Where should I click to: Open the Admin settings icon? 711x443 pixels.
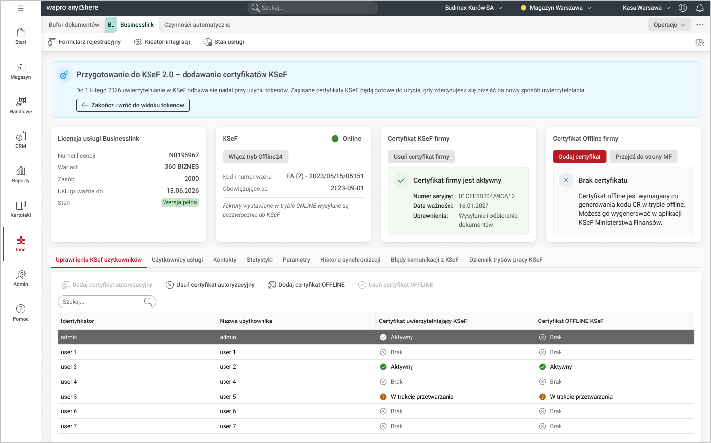pyautogui.click(x=21, y=278)
